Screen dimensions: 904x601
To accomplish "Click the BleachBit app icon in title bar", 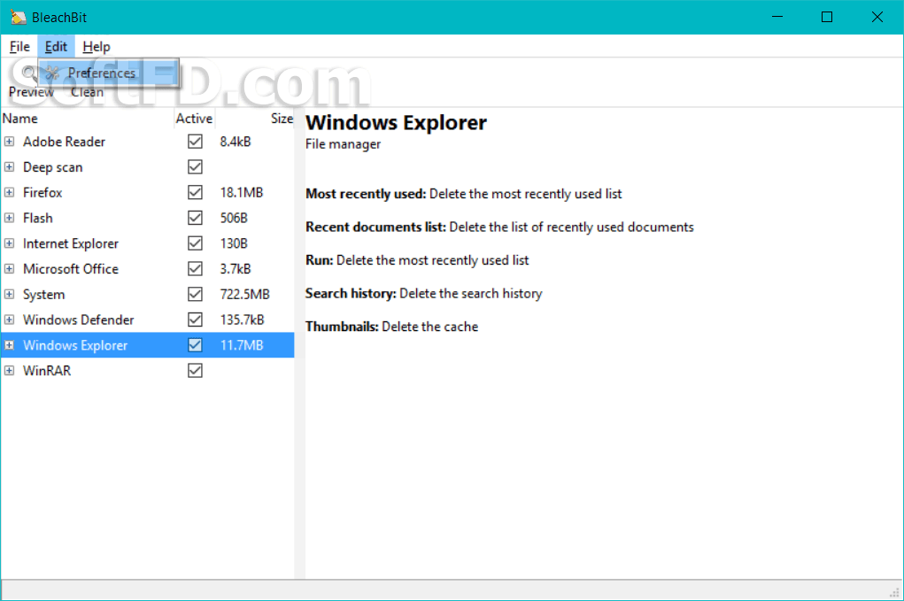I will [x=18, y=18].
